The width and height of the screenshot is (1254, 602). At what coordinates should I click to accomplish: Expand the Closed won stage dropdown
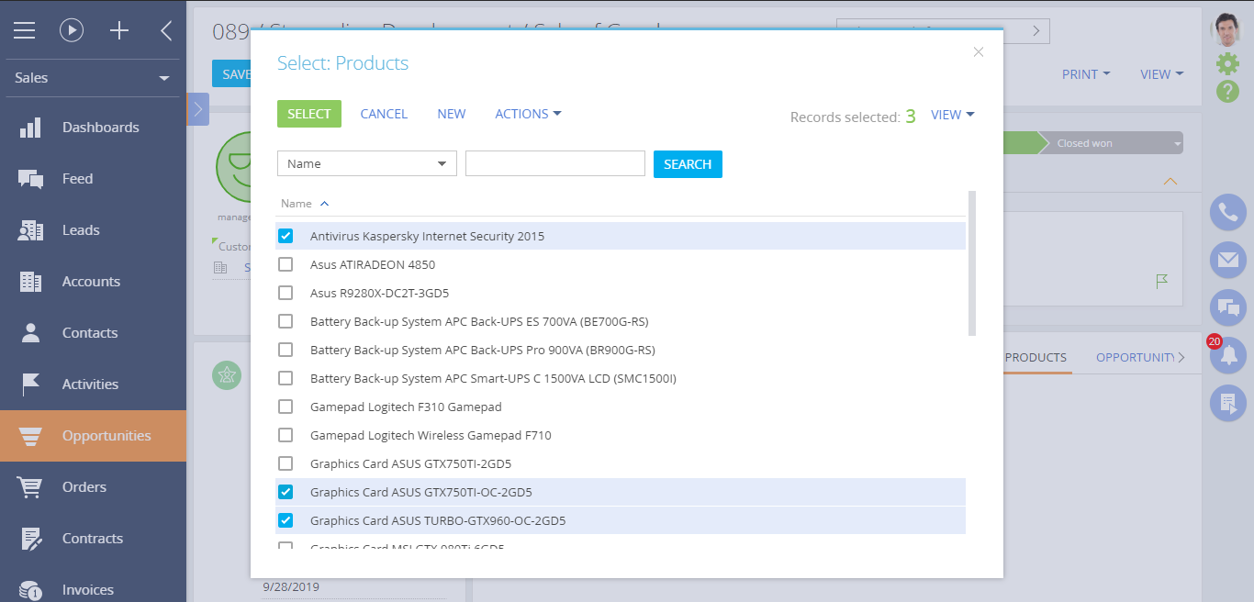pos(1177,143)
